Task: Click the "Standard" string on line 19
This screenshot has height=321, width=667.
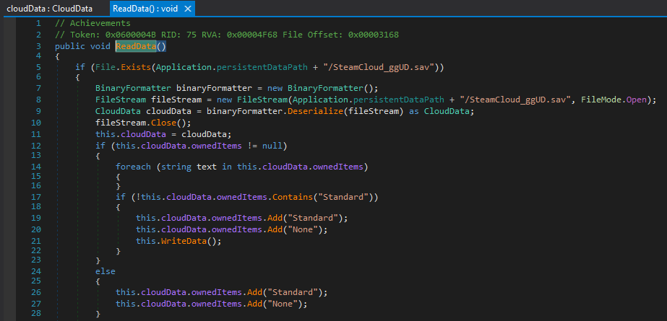Action: (x=313, y=218)
